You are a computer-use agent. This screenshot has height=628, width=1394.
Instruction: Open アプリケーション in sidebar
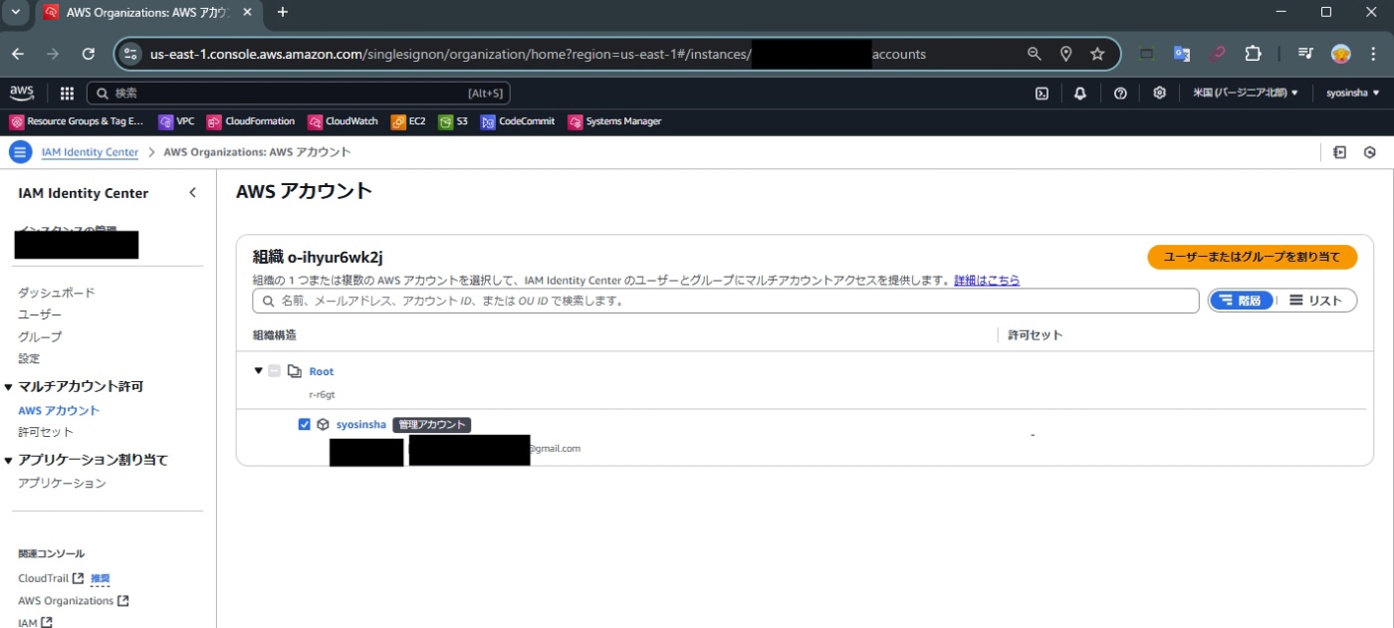pyautogui.click(x=62, y=483)
